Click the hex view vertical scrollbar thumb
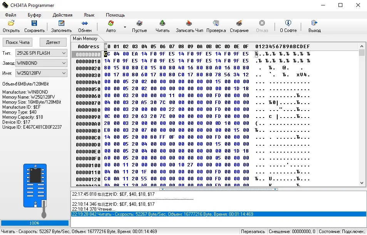Viewport: 367px width, 235px height. point(362,53)
